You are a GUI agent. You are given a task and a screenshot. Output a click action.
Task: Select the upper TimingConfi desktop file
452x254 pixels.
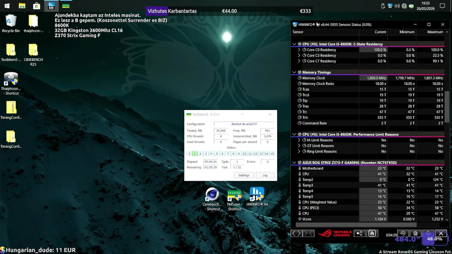[11, 110]
